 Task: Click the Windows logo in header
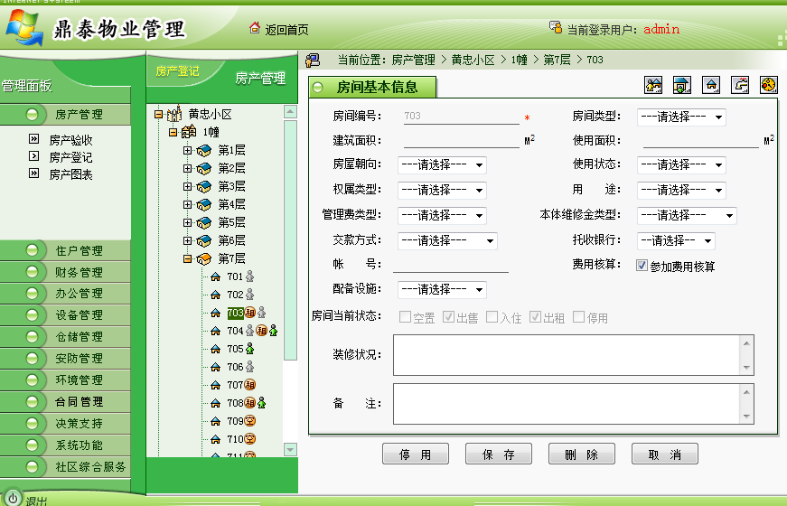[x=24, y=28]
